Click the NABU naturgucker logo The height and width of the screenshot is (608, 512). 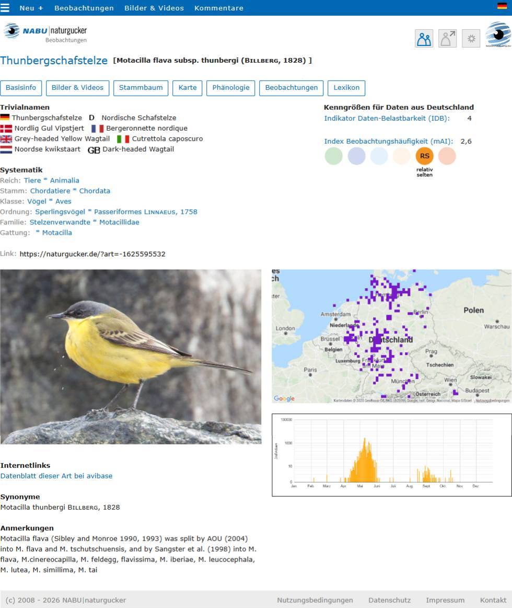coord(45,33)
